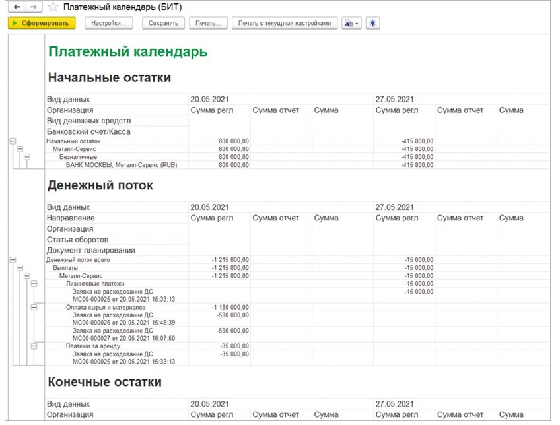
Task: Open the hints lightbulb icon
Action: [x=373, y=22]
